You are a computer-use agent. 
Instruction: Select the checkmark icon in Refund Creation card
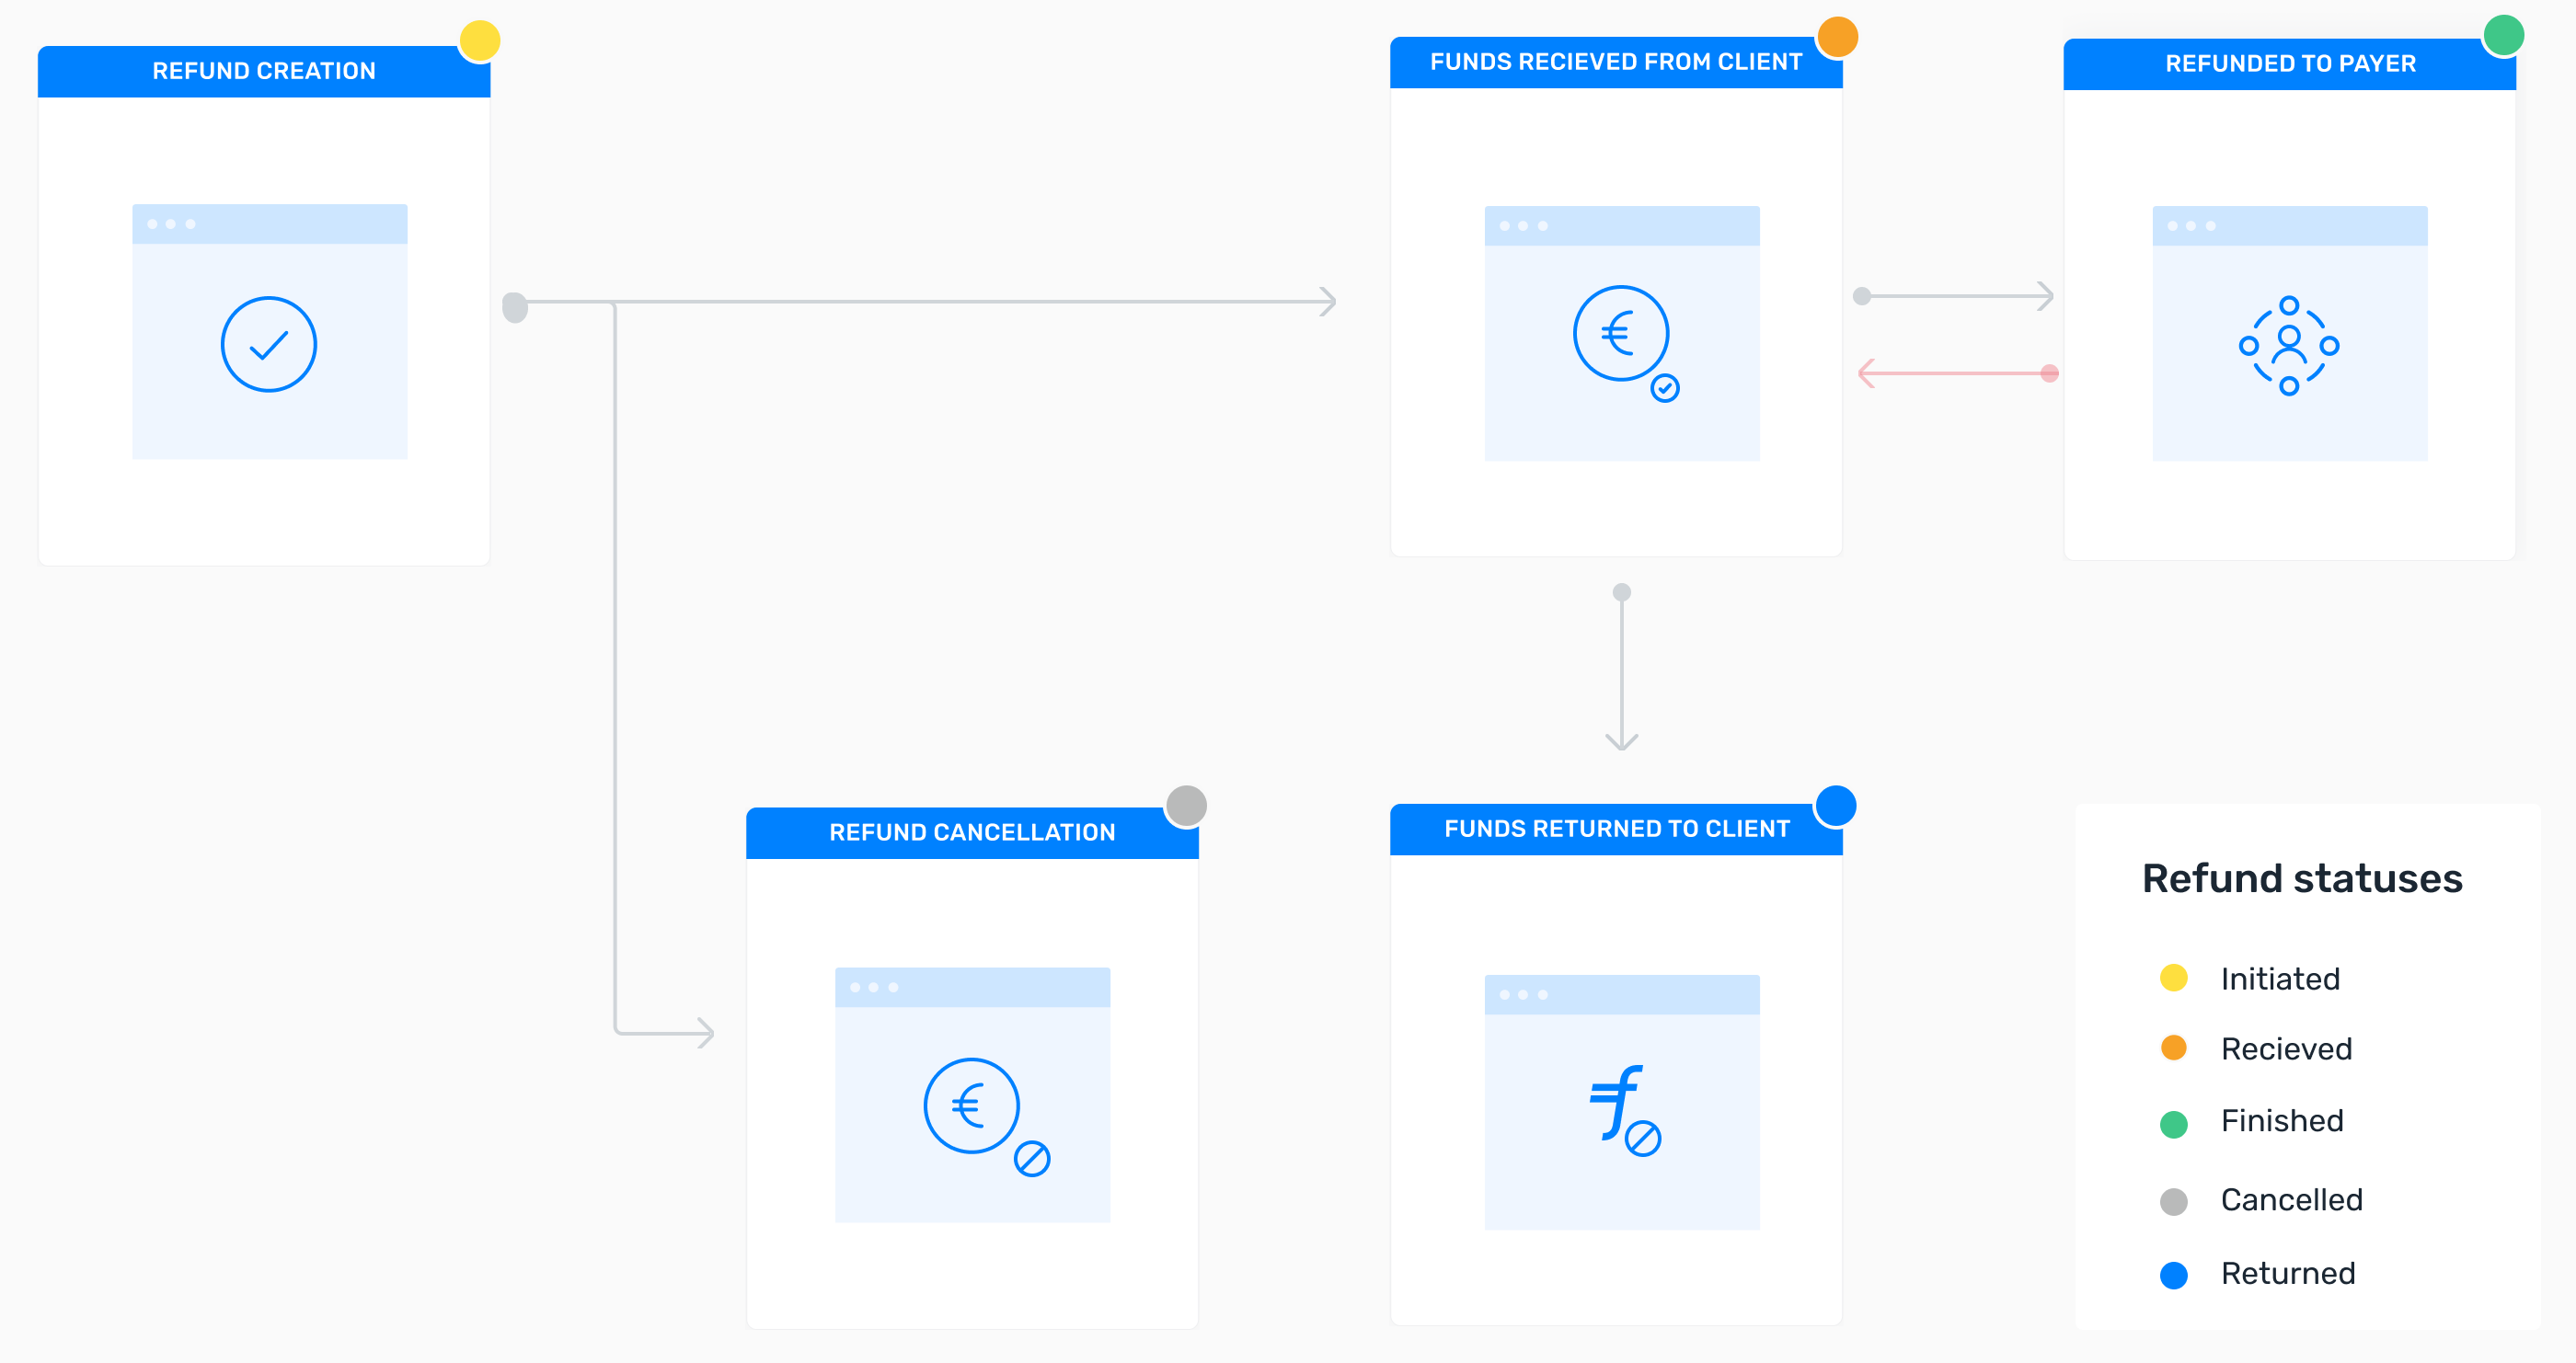point(268,343)
